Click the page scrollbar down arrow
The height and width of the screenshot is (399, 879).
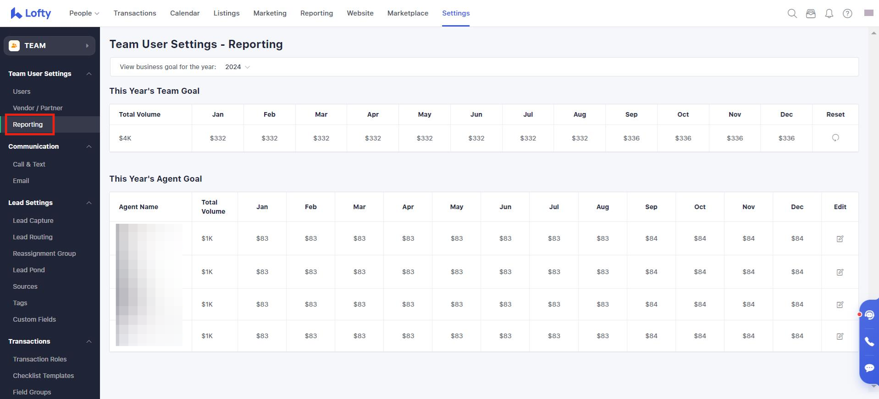873,386
